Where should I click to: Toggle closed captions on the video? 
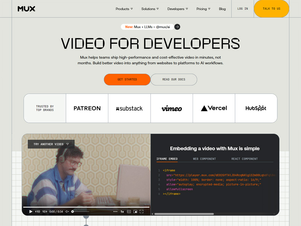coord(129,212)
